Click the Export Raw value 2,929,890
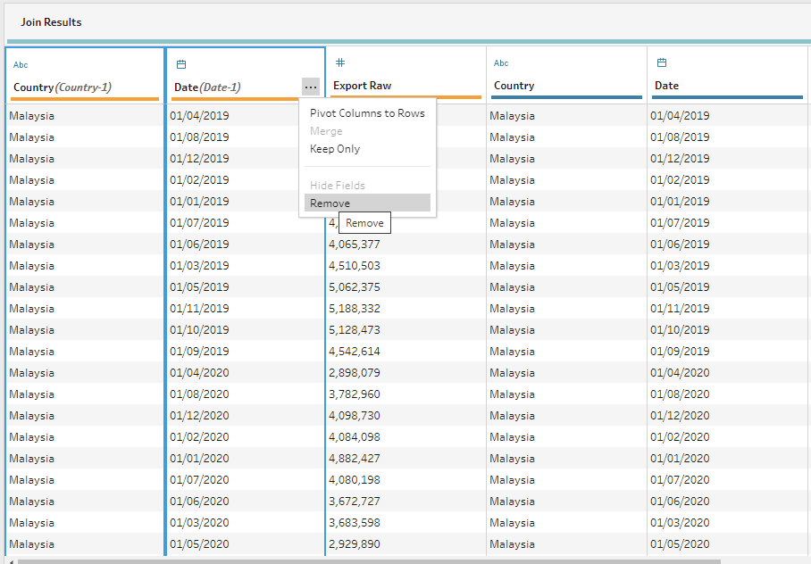Viewport: 811px width, 564px height. (x=355, y=544)
